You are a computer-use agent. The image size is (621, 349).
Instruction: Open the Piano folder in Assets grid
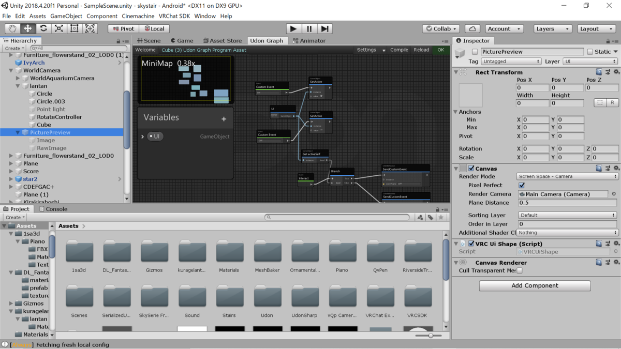pos(342,256)
